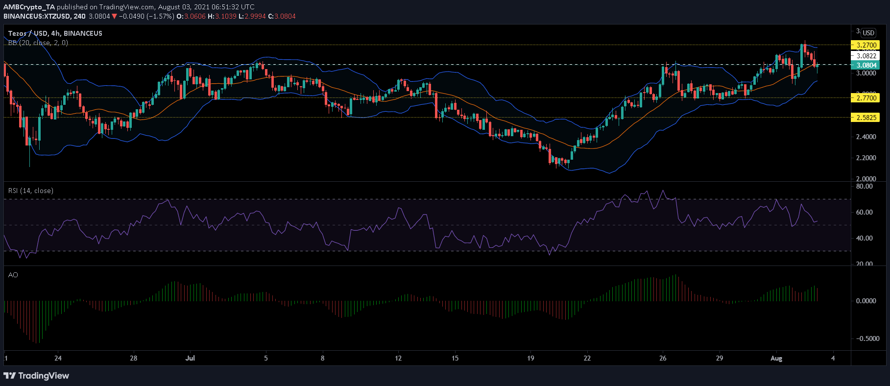The image size is (890, 386).
Task: Click the USD currency button on price axis
Action: point(868,33)
